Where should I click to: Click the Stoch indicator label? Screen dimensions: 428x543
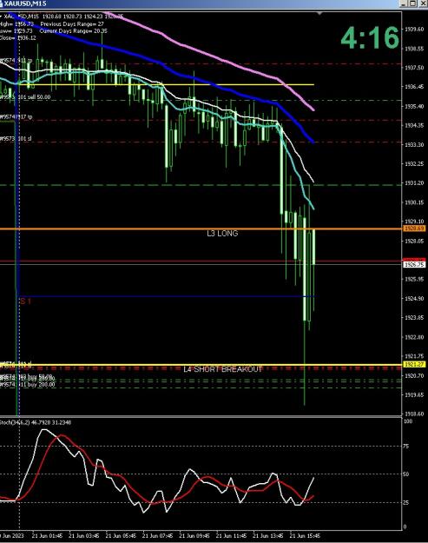(x=36, y=422)
